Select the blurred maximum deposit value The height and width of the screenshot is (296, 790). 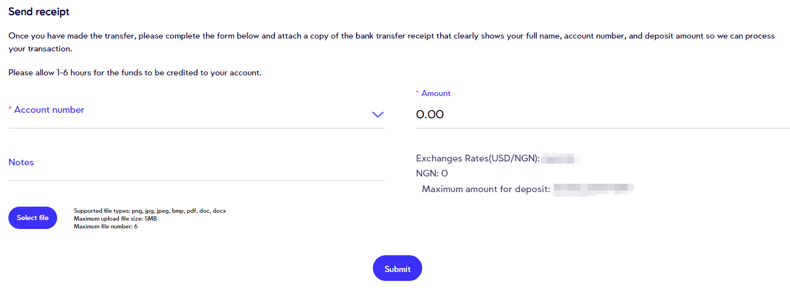click(x=593, y=189)
